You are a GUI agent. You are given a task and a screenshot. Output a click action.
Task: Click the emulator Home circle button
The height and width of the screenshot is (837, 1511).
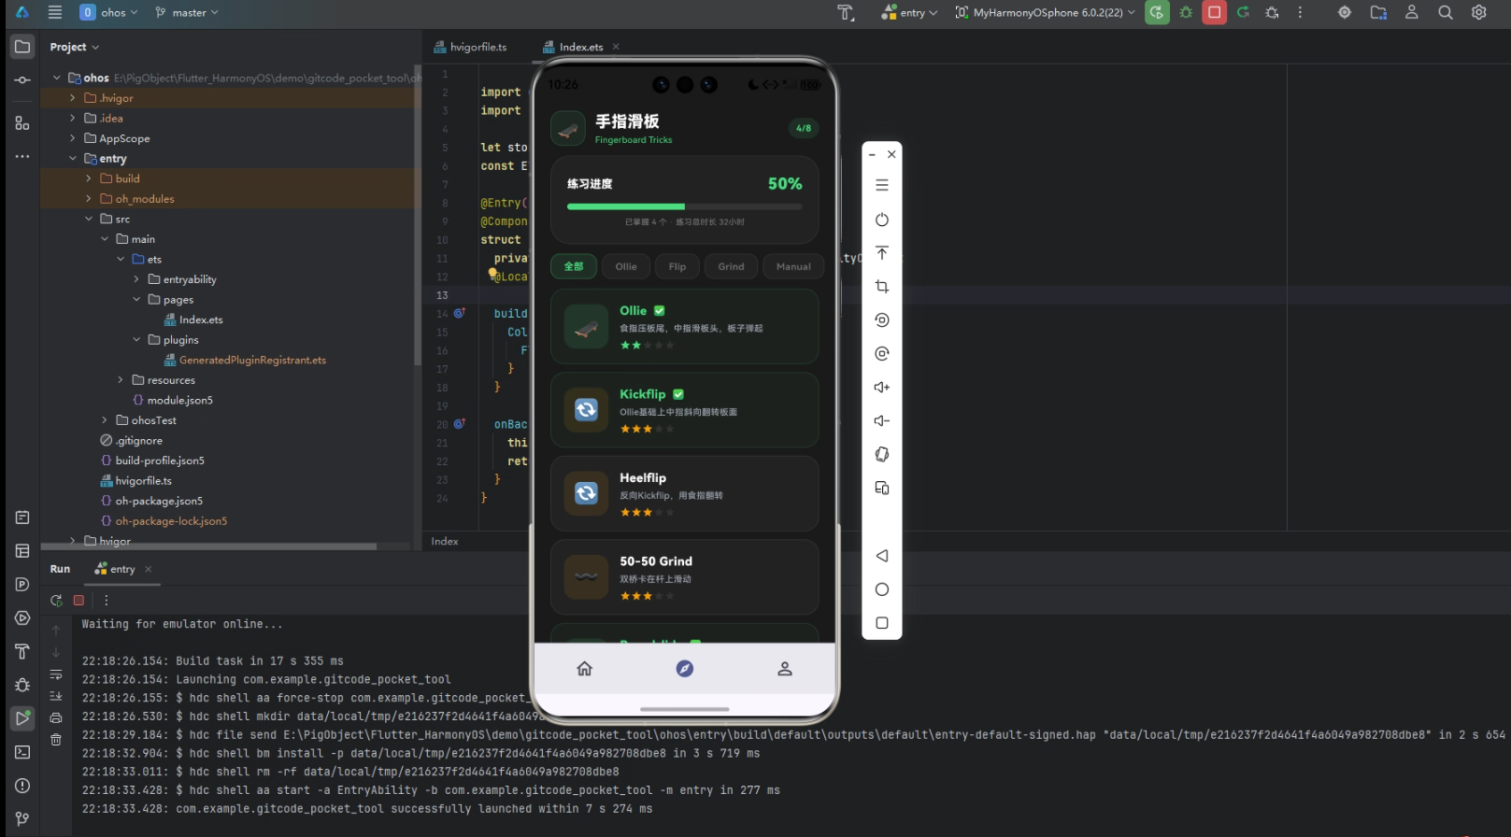[x=881, y=589]
